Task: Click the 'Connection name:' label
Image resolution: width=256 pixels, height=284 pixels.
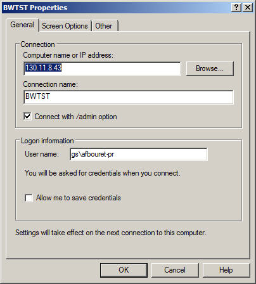Action: click(51, 84)
